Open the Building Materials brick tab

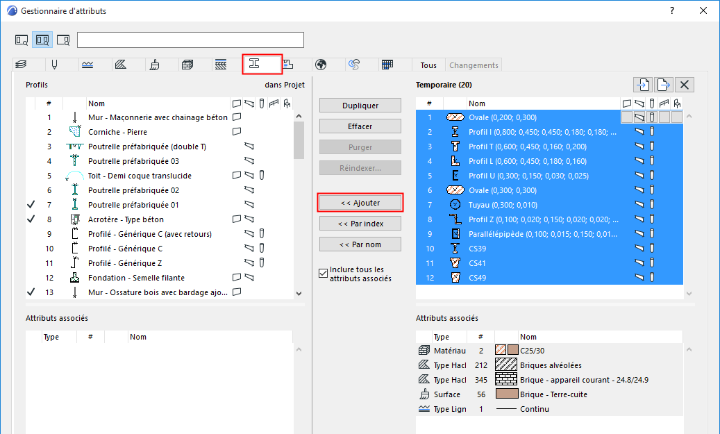pos(187,65)
